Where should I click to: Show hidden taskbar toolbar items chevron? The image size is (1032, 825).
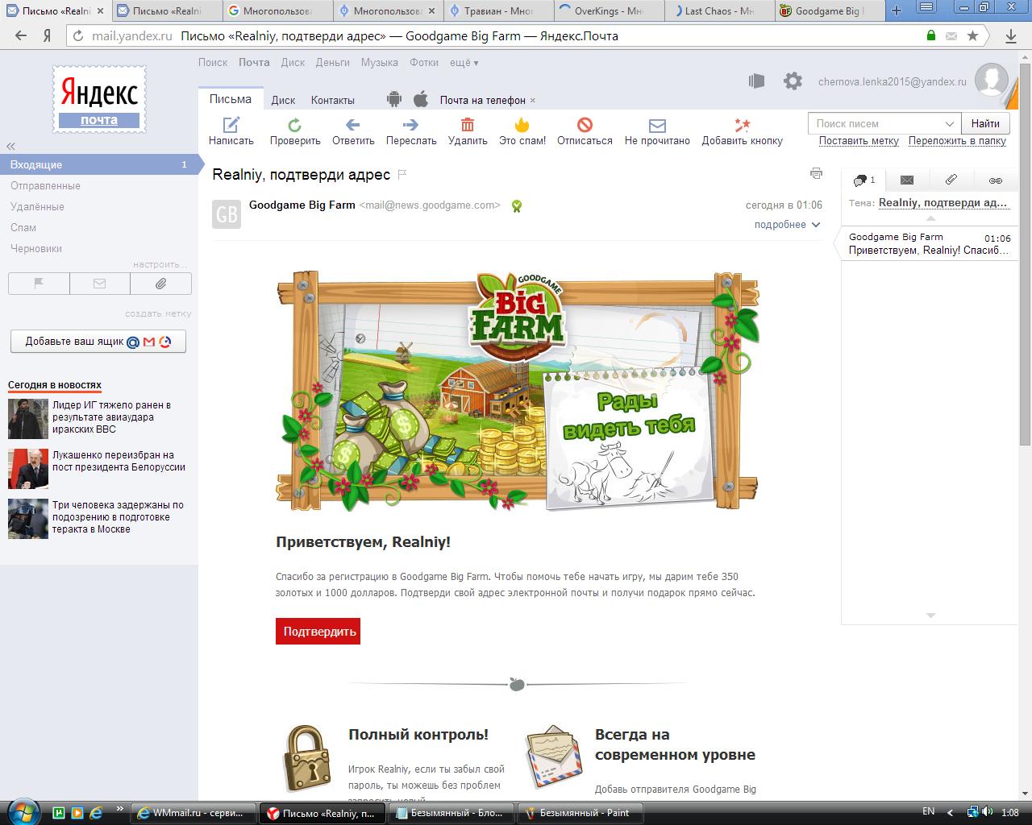coord(120,809)
